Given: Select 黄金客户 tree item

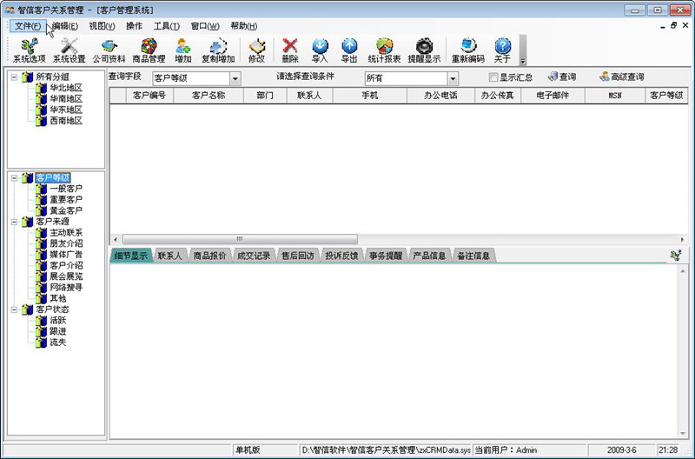Looking at the screenshot, I should coord(66,210).
